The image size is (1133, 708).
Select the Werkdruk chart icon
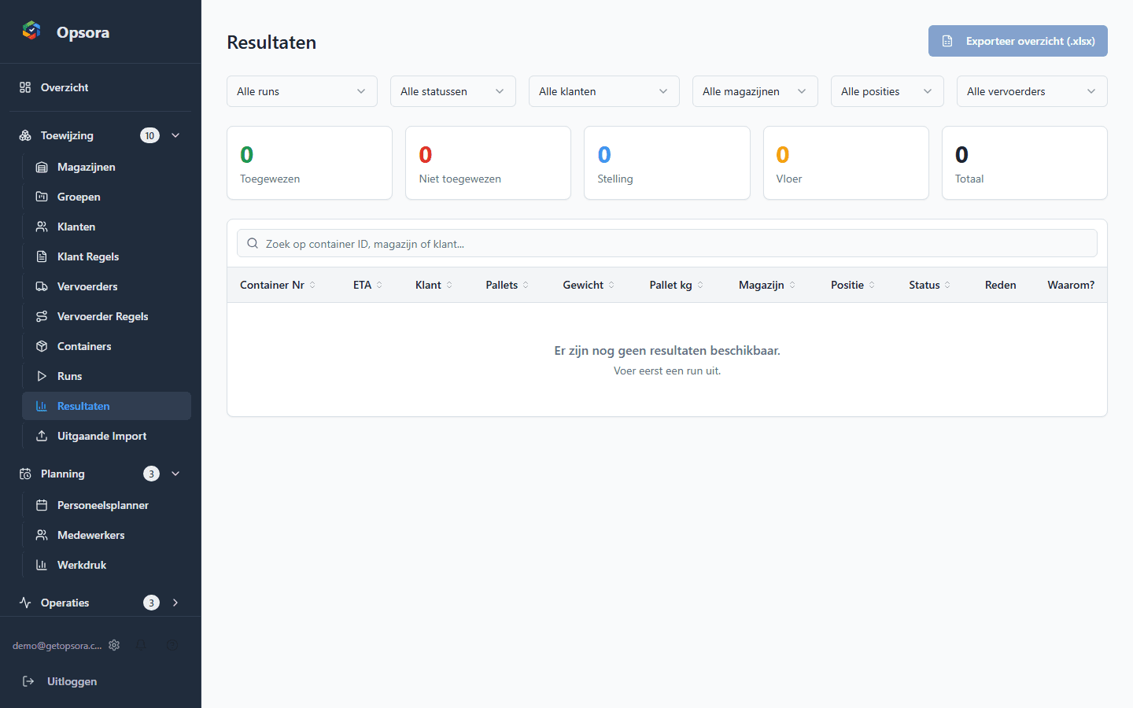point(42,565)
